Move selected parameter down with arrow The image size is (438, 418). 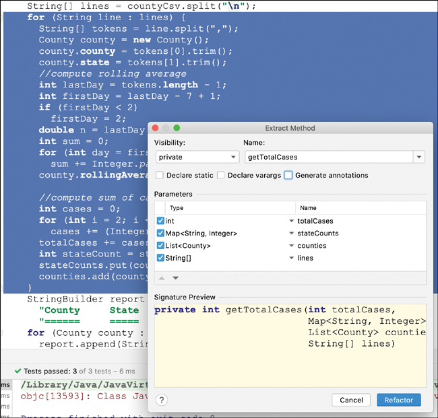tap(175, 278)
